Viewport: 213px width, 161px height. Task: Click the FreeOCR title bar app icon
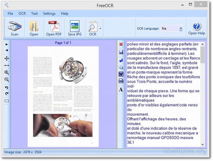pos(7,6)
